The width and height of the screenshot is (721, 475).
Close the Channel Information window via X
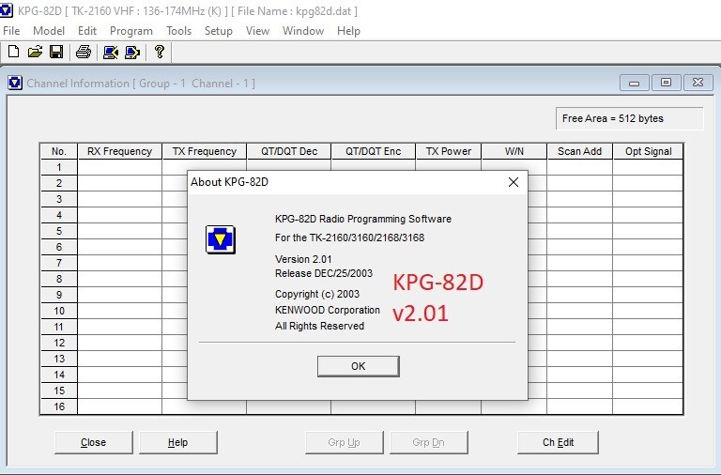click(x=698, y=83)
